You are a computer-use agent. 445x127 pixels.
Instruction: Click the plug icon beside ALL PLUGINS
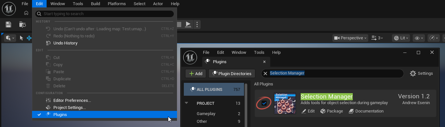(193, 89)
